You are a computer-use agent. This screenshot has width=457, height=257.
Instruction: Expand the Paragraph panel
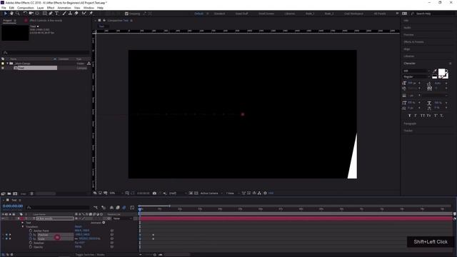(410, 124)
